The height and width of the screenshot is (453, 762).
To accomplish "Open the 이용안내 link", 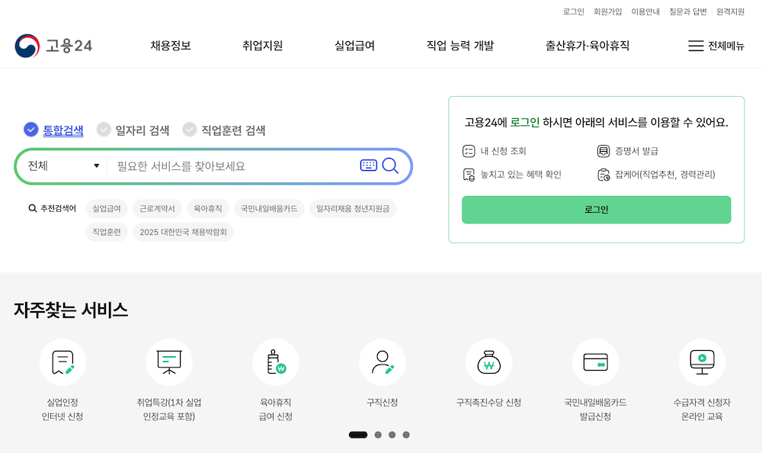I will (x=645, y=11).
